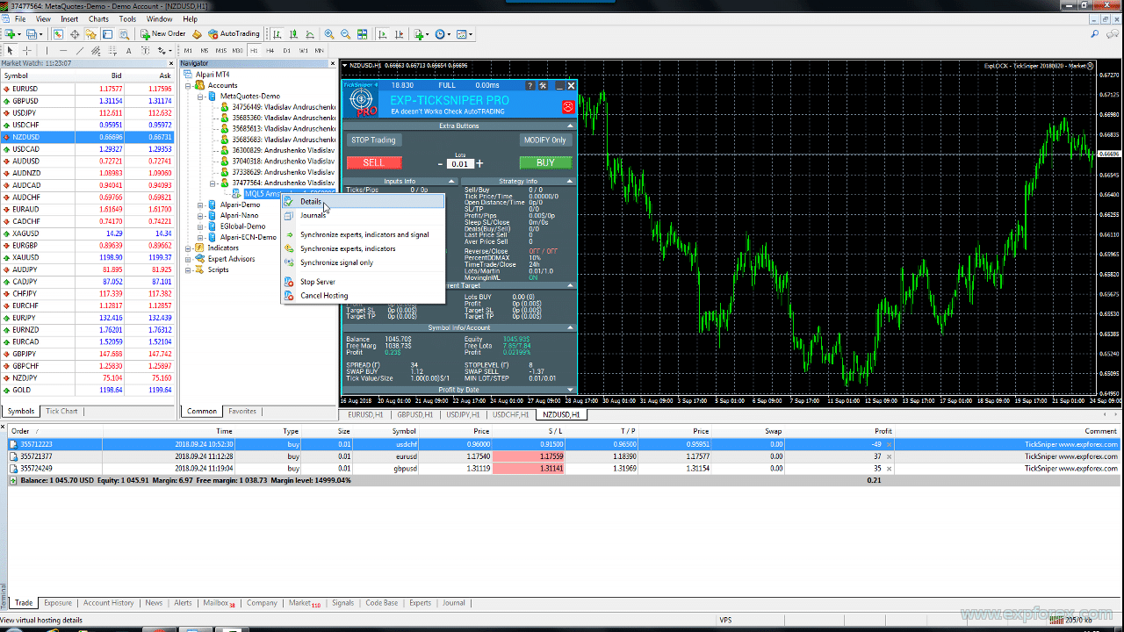Toggle the Terminal panel icon
The width and height of the screenshot is (1124, 632).
pos(107,34)
